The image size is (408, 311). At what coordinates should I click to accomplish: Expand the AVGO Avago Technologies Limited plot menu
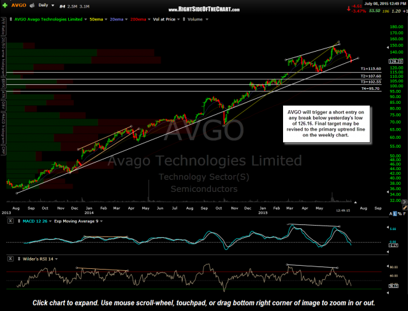[85, 20]
